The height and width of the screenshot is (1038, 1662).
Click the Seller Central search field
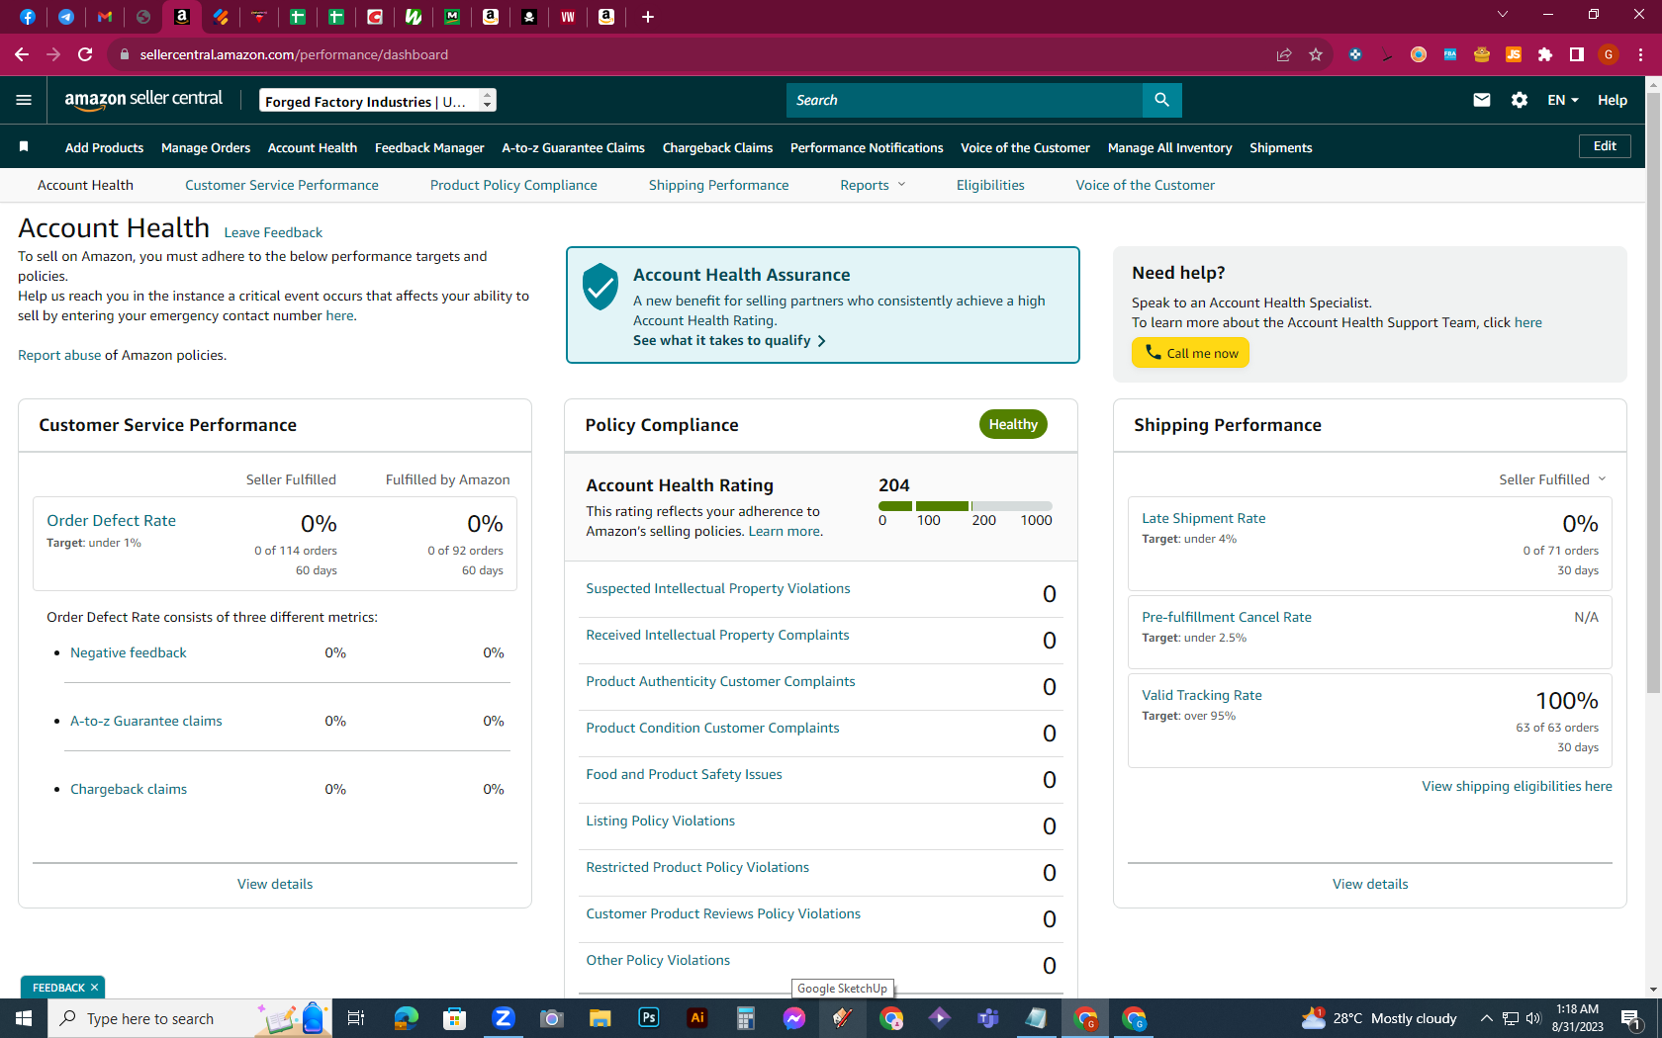pos(965,100)
